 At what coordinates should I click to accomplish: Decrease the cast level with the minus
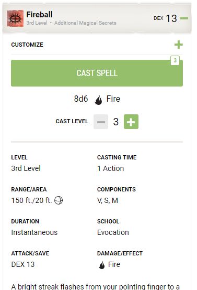[101, 122]
